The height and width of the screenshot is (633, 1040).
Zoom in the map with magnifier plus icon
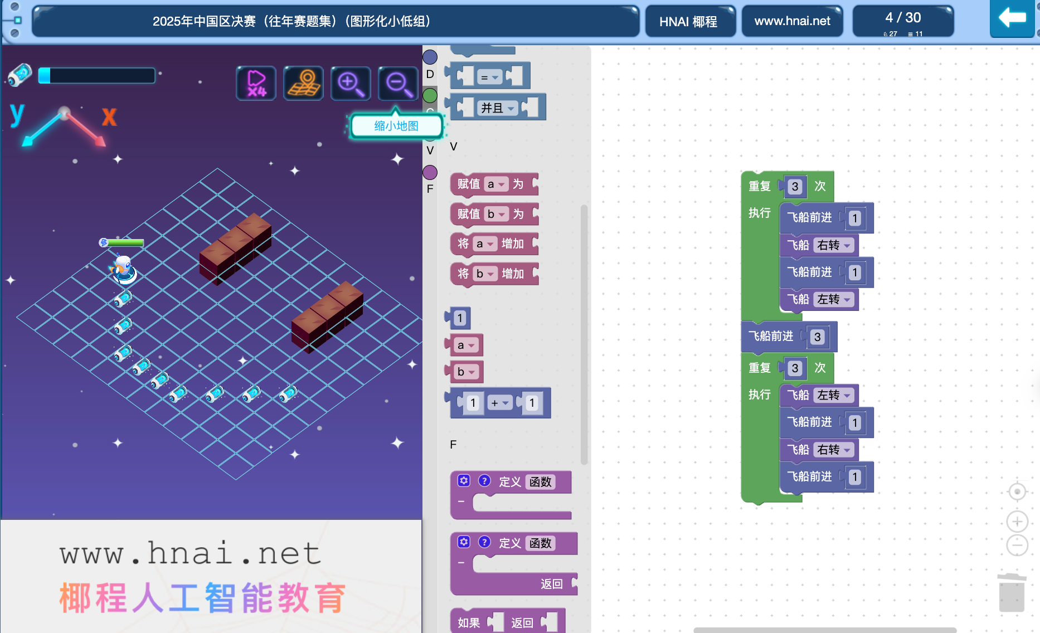click(350, 84)
